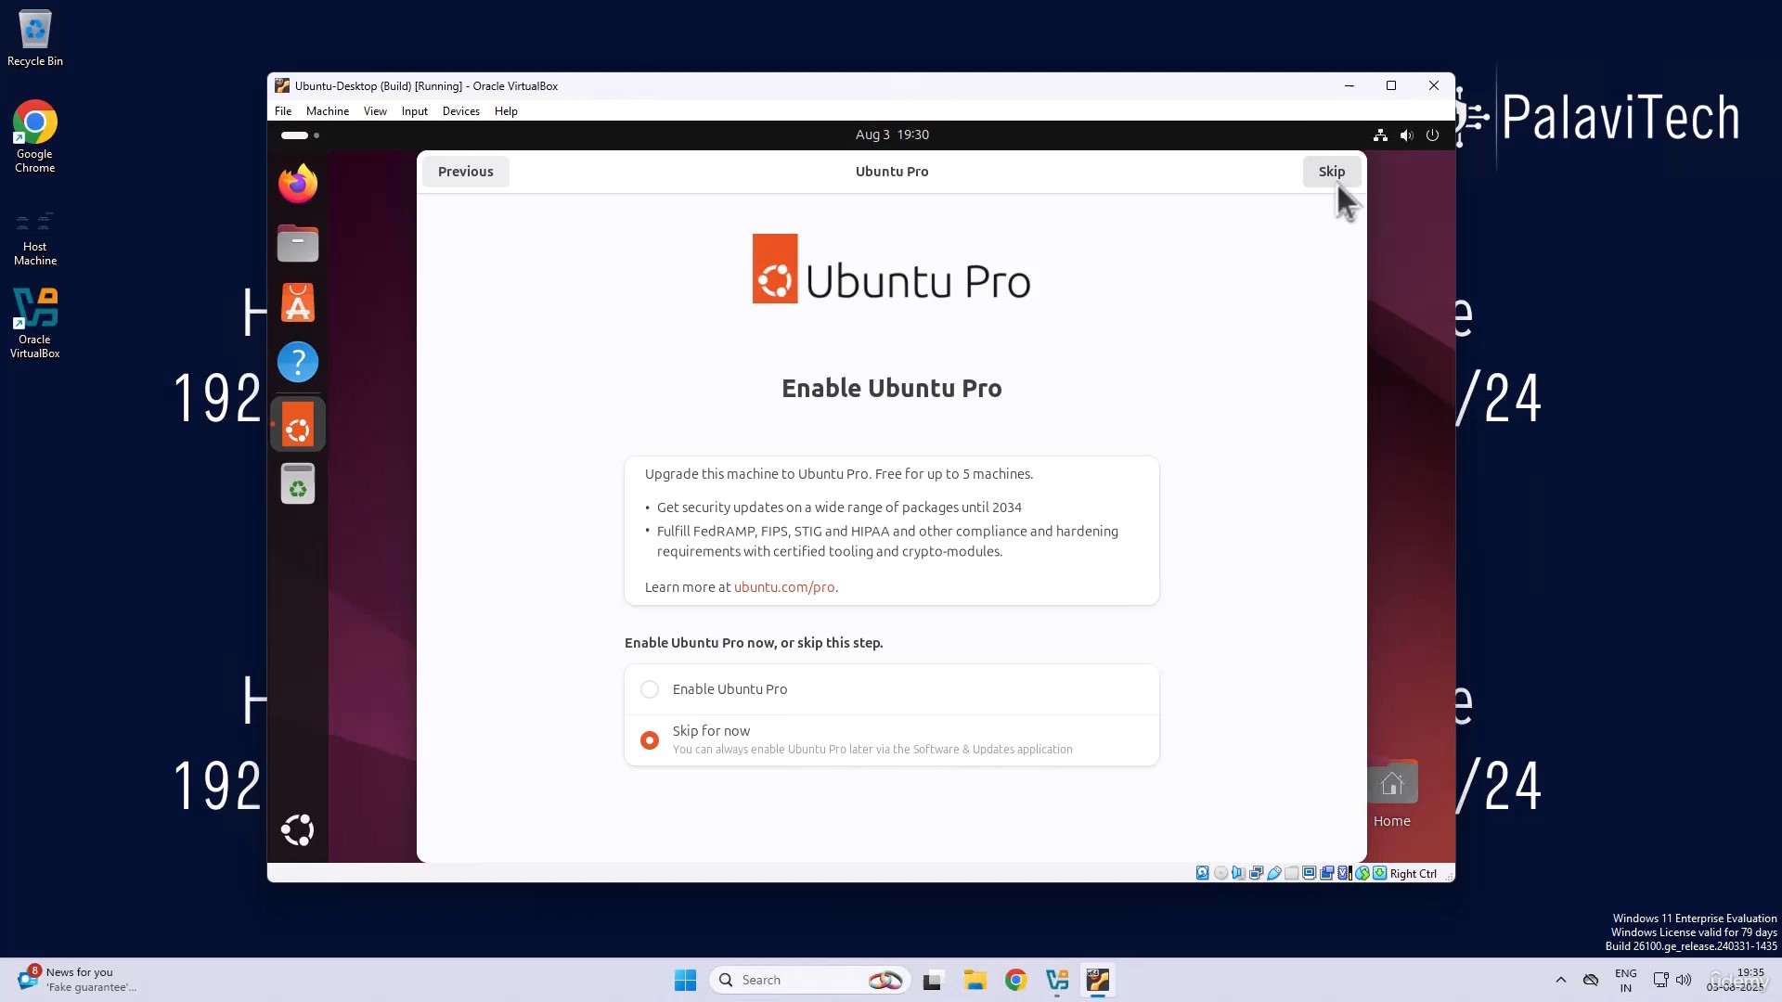Open the power menu icon in Ubuntu top bar
The width and height of the screenshot is (1782, 1002).
coord(1433,135)
